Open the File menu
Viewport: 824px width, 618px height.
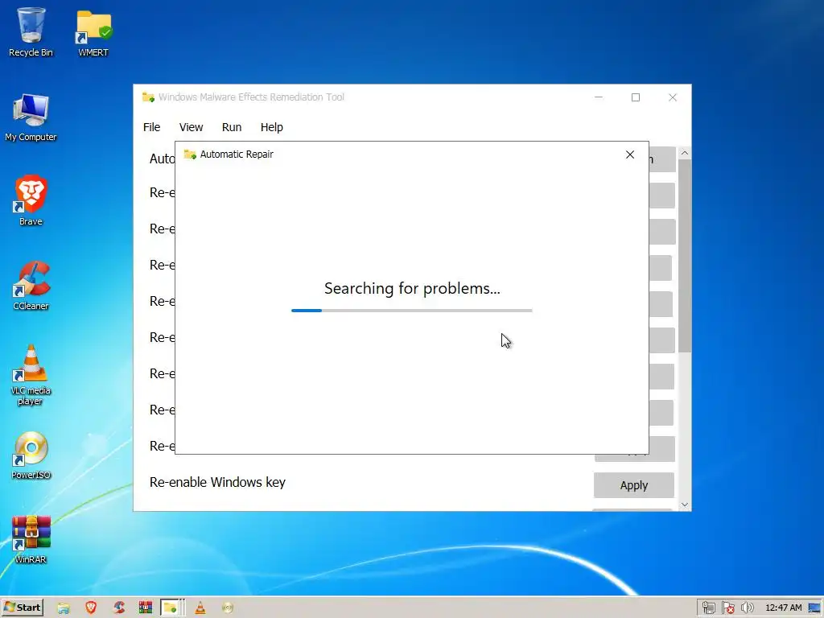tap(151, 127)
